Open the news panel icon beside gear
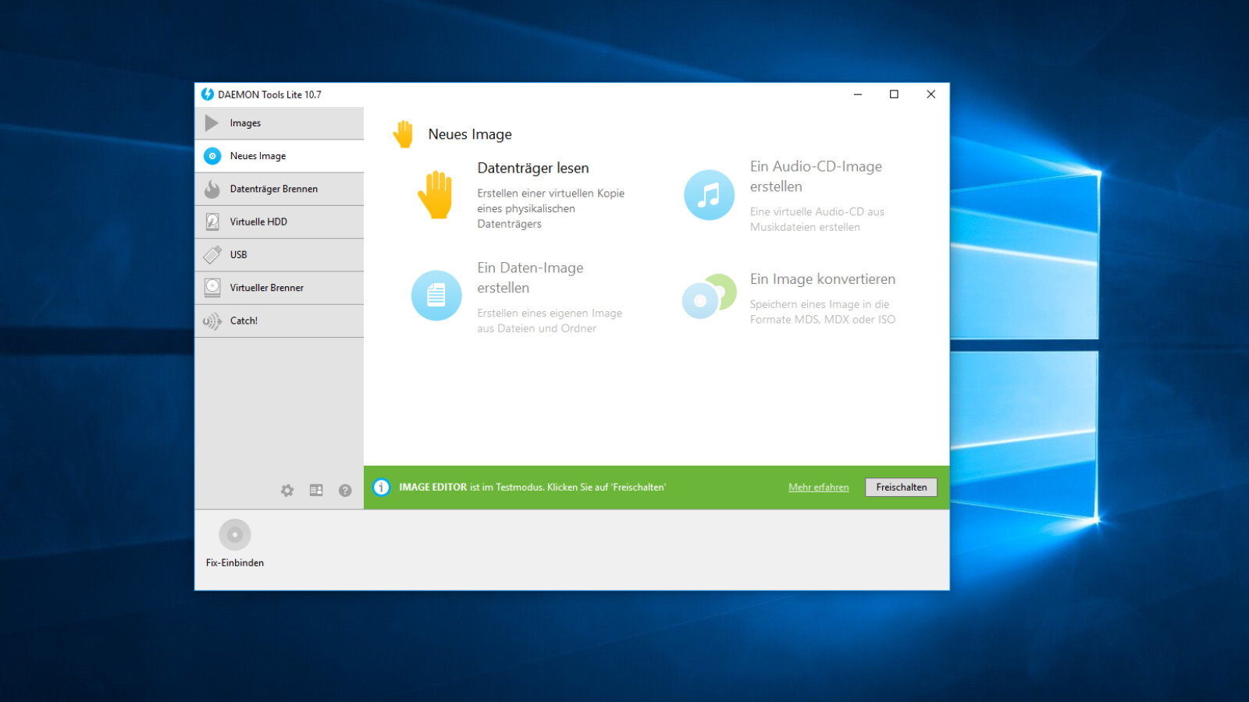 coord(316,491)
